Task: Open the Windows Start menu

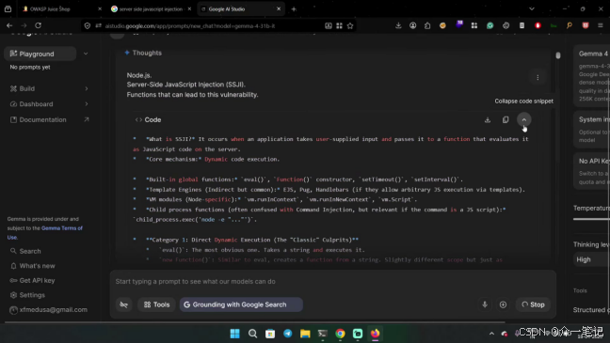Action: [x=235, y=334]
